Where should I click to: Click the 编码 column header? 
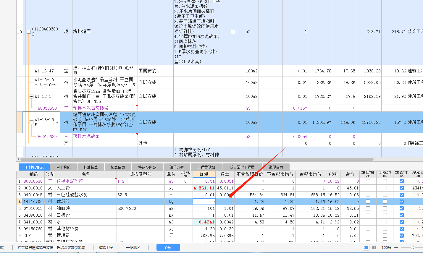pyautogui.click(x=34, y=174)
